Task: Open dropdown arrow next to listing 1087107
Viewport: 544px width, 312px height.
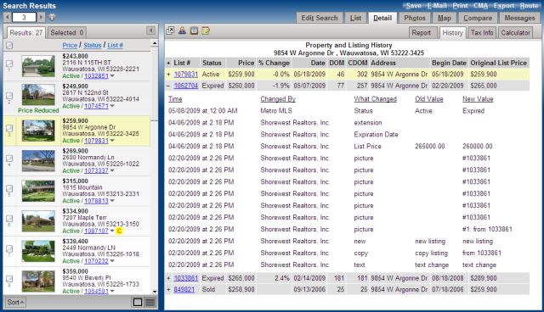Action: pyautogui.click(x=112, y=231)
